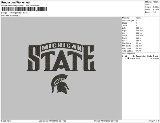
Task: Click the 'St.' column header
Action: (x=134, y=56)
